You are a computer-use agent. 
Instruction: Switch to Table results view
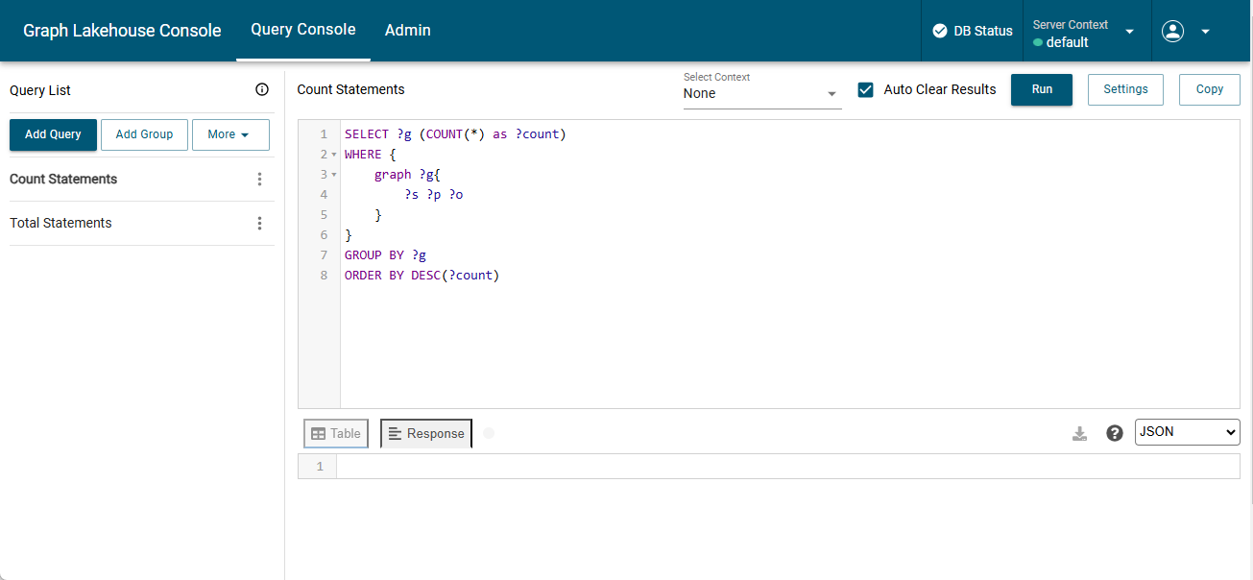[336, 434]
